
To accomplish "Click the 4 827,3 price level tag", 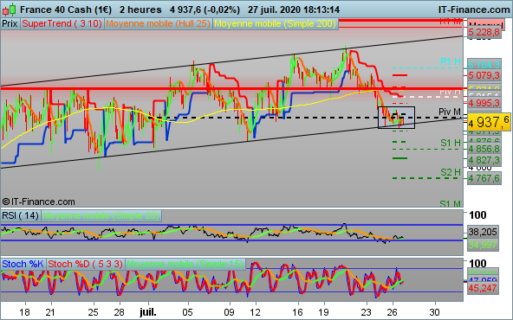I will click(484, 160).
